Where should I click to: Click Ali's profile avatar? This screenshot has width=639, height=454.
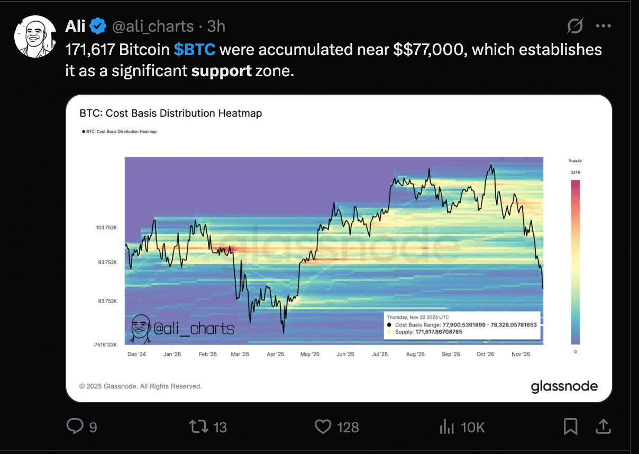[x=35, y=36]
